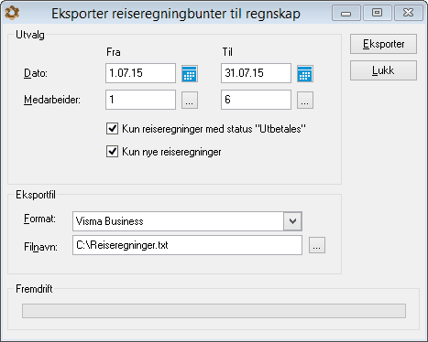Click the Fremdrift progress bar
The width and height of the screenshot is (428, 342).
point(214,311)
